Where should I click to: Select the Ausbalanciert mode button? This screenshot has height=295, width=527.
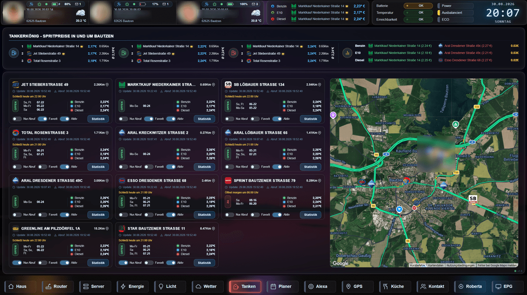pyautogui.click(x=455, y=13)
